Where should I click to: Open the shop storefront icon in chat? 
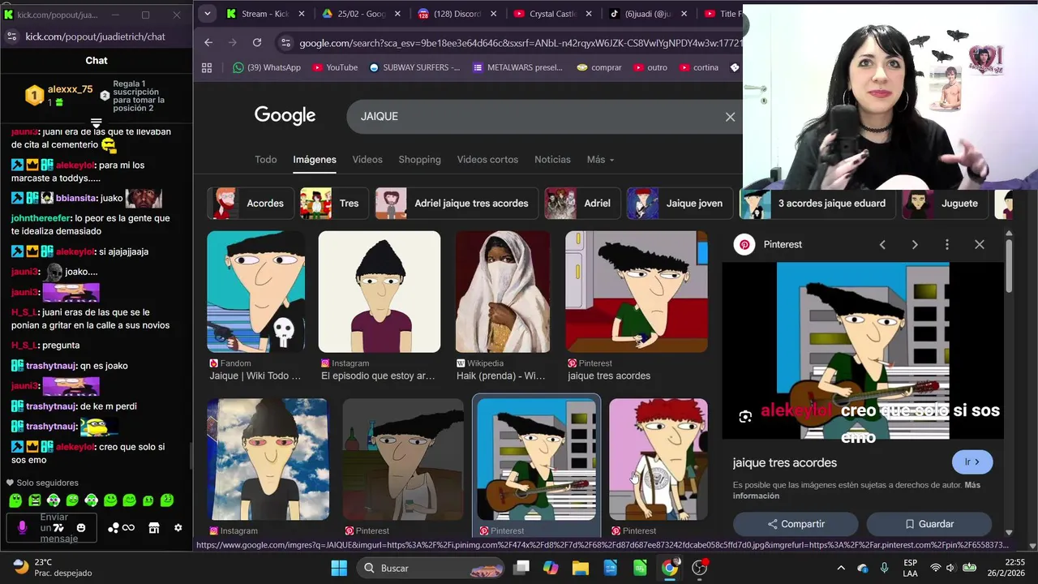click(154, 528)
